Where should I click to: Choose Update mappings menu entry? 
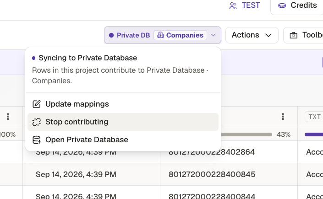click(123, 104)
